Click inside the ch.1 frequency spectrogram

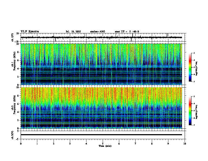(x=101, y=64)
